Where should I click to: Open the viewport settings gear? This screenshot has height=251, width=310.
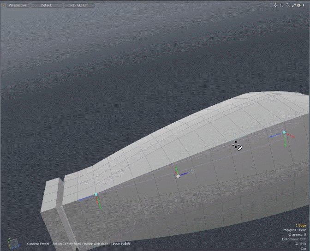pos(299,6)
